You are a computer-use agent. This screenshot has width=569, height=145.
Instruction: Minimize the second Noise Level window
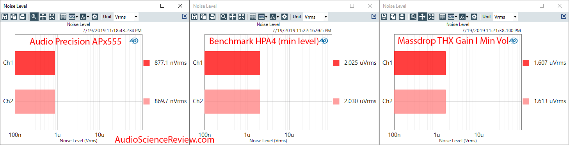click(334, 6)
